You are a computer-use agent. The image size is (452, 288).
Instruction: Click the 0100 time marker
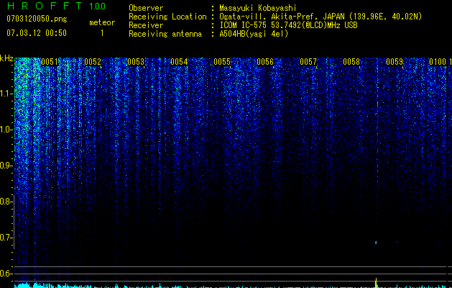[x=438, y=62]
